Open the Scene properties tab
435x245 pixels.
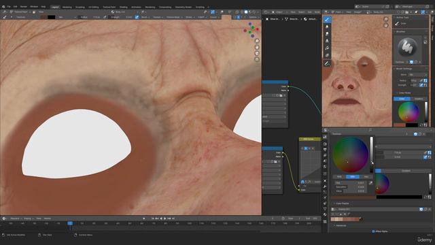coord(325,161)
